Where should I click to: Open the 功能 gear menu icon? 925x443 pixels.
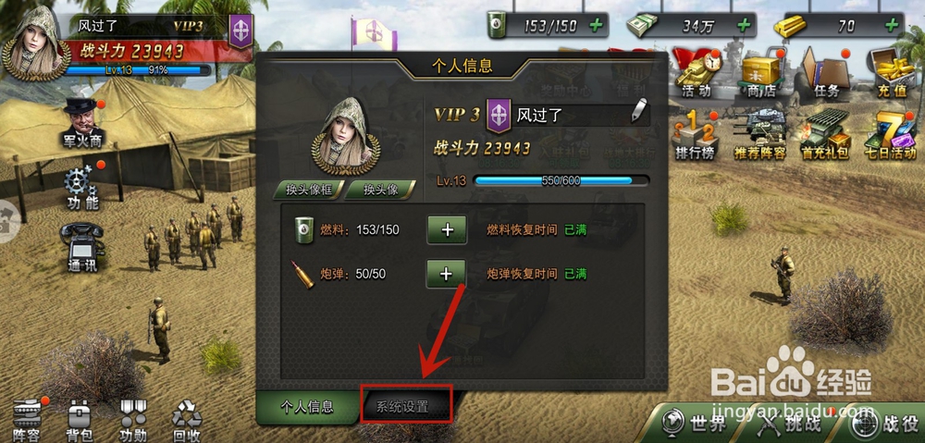tap(81, 188)
